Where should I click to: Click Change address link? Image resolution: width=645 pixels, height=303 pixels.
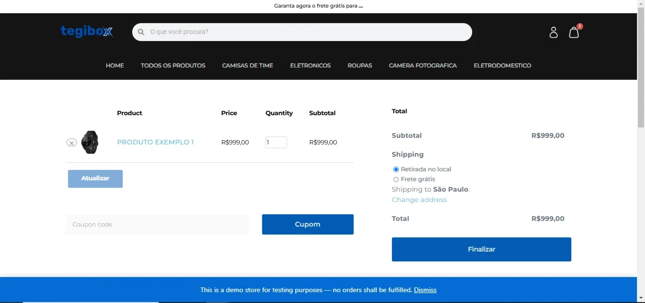click(419, 200)
